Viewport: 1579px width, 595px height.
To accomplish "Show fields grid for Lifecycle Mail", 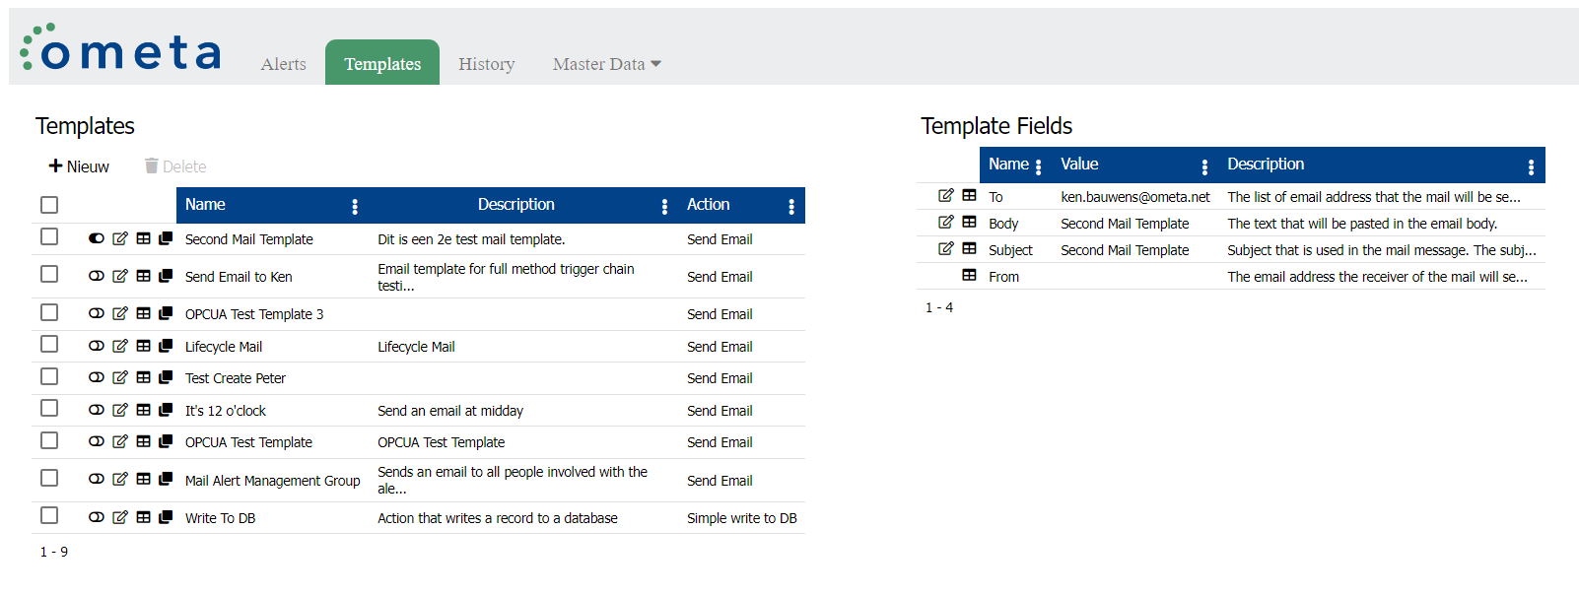I will coord(144,346).
